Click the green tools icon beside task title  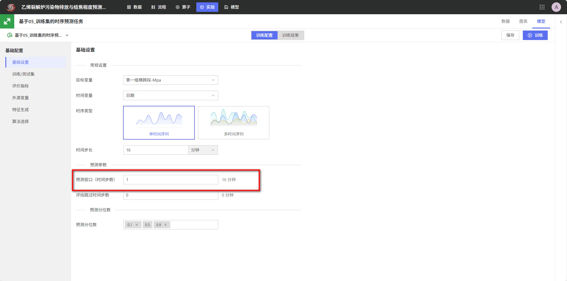pyautogui.click(x=7, y=21)
